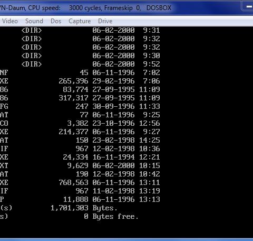Click the <DIR> entry timed 9:52
The image size is (253, 241).
tap(32, 64)
